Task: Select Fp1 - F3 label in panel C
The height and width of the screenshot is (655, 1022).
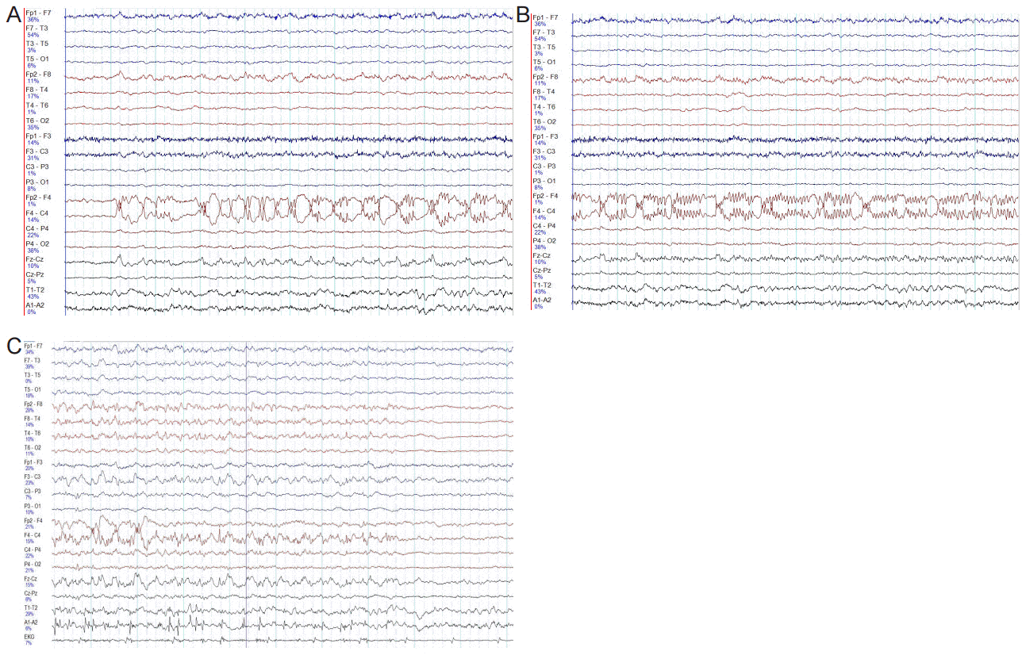Action: 34,462
